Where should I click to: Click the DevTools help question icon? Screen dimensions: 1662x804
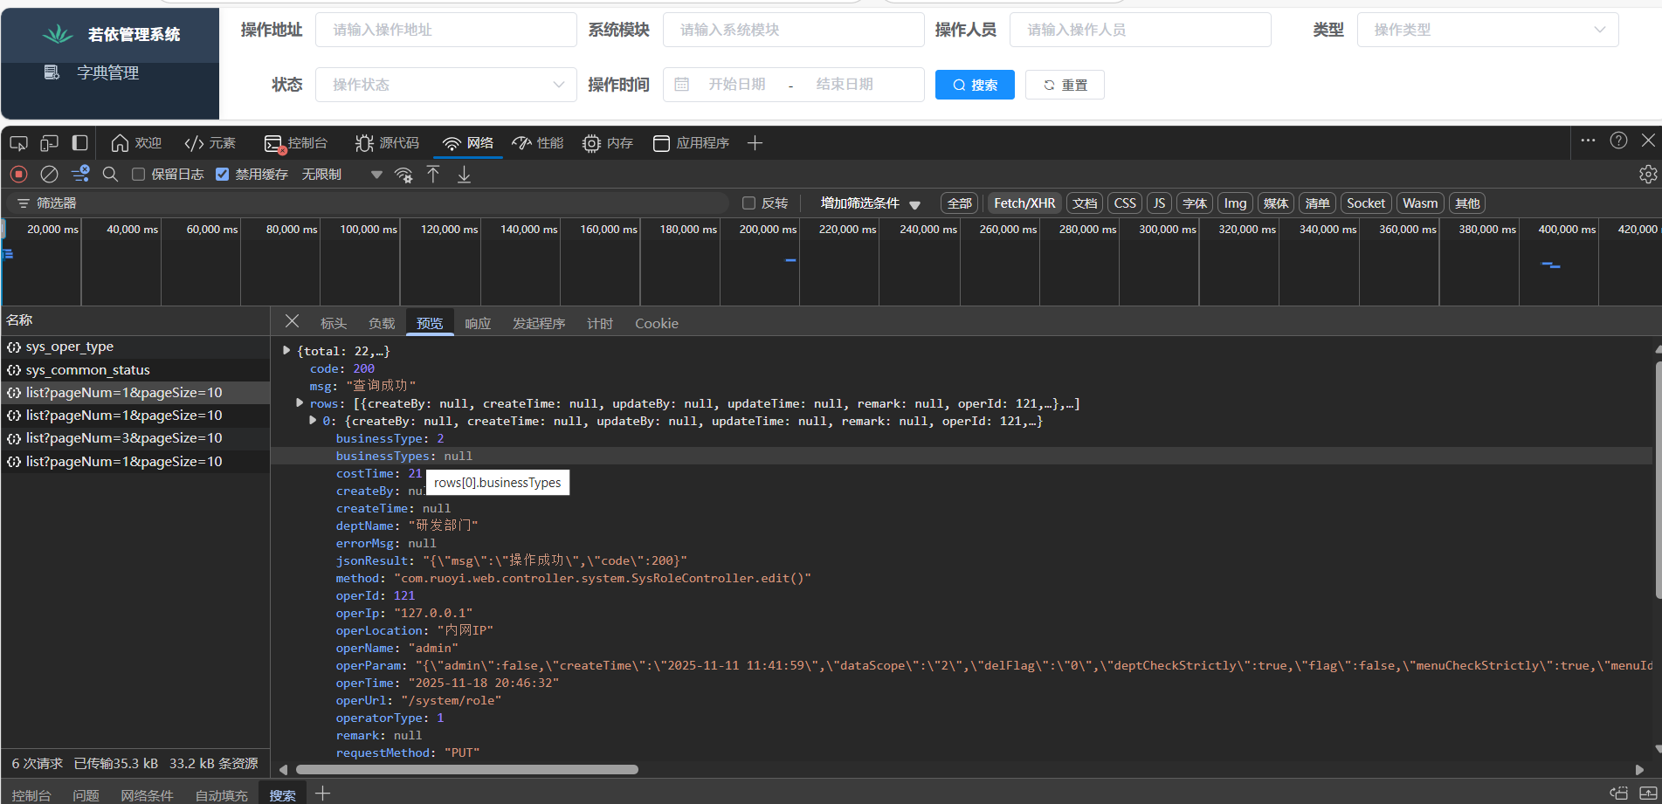1618,140
